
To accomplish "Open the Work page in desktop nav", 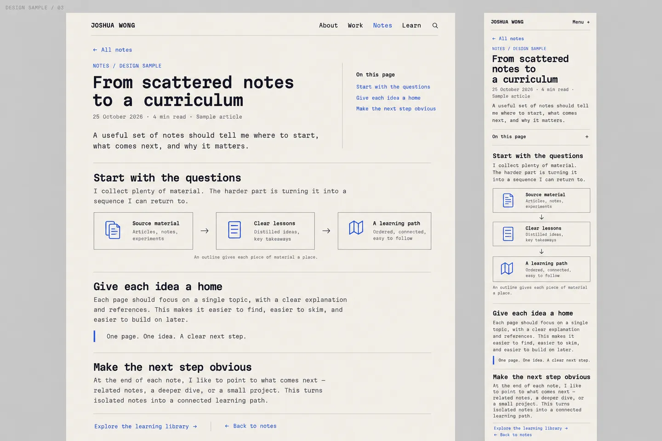I will click(x=355, y=26).
